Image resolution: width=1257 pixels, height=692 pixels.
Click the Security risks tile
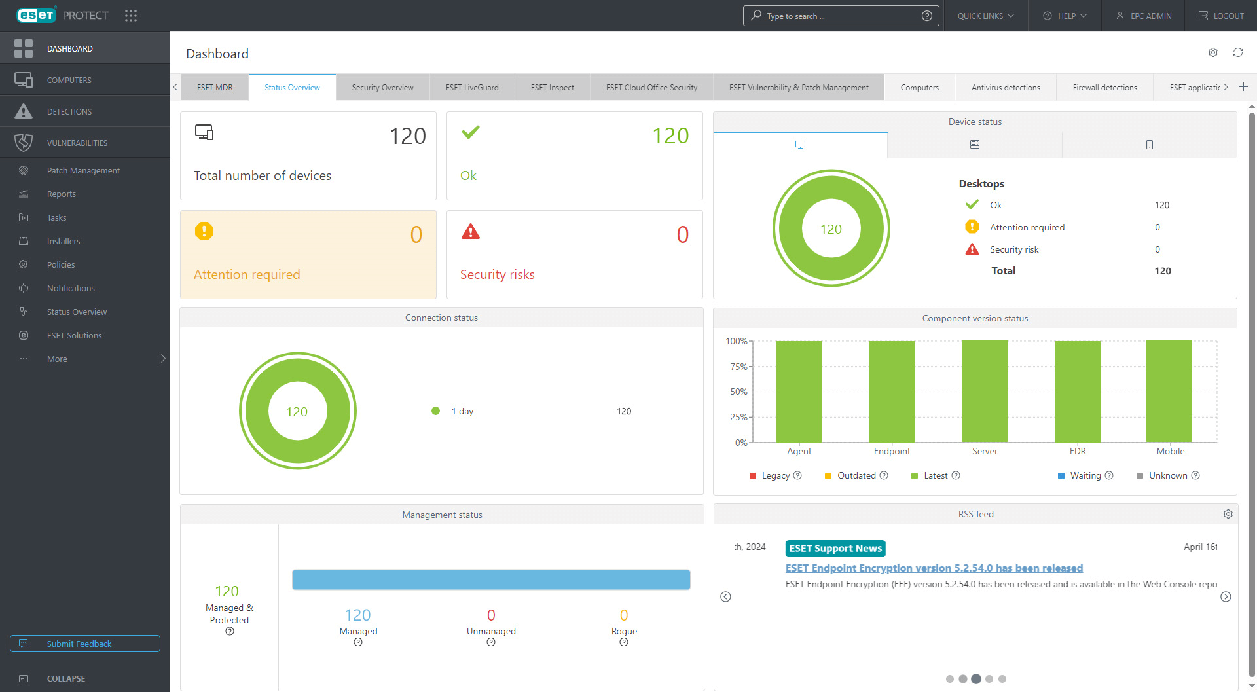(575, 255)
